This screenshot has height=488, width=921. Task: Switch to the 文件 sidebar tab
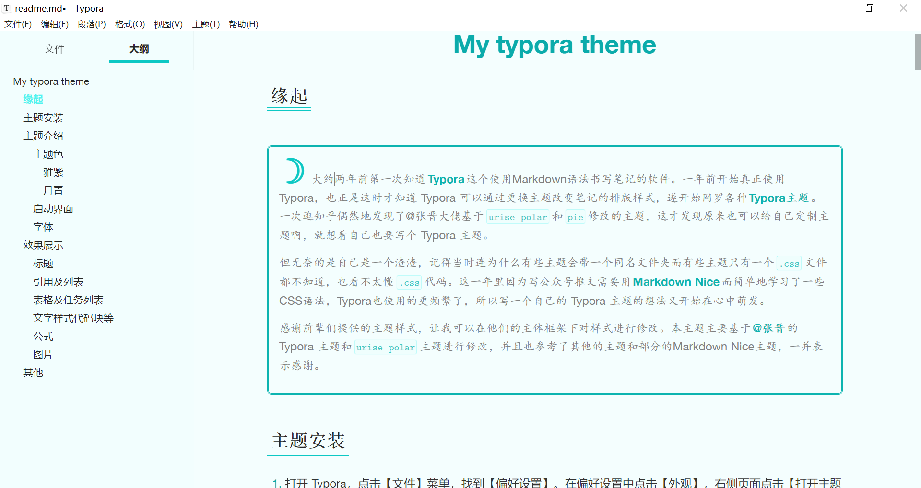(54, 49)
